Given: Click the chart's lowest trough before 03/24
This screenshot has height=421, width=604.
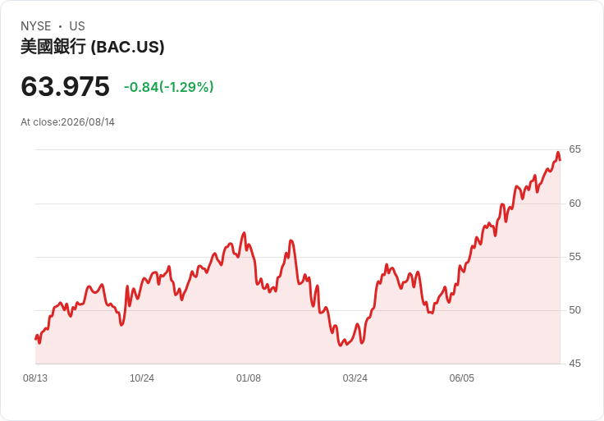Looking at the screenshot, I should (x=341, y=345).
